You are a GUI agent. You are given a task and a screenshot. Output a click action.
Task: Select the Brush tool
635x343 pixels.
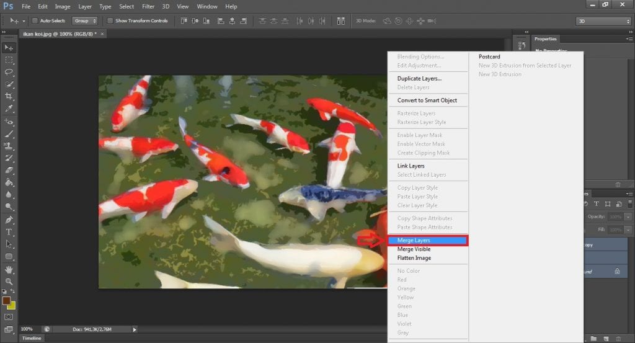click(x=9, y=133)
